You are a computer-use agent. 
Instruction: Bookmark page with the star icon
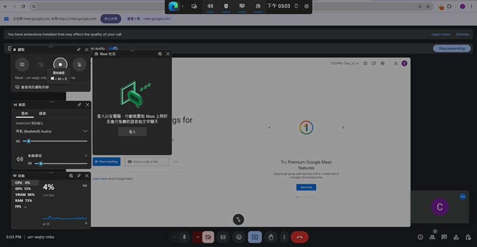click(428, 6)
